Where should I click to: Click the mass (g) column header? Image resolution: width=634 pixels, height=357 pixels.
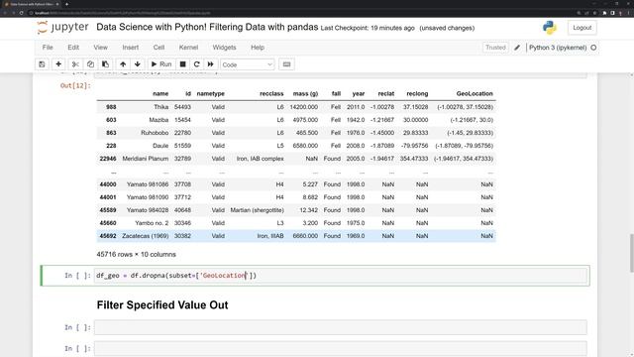pyautogui.click(x=305, y=93)
